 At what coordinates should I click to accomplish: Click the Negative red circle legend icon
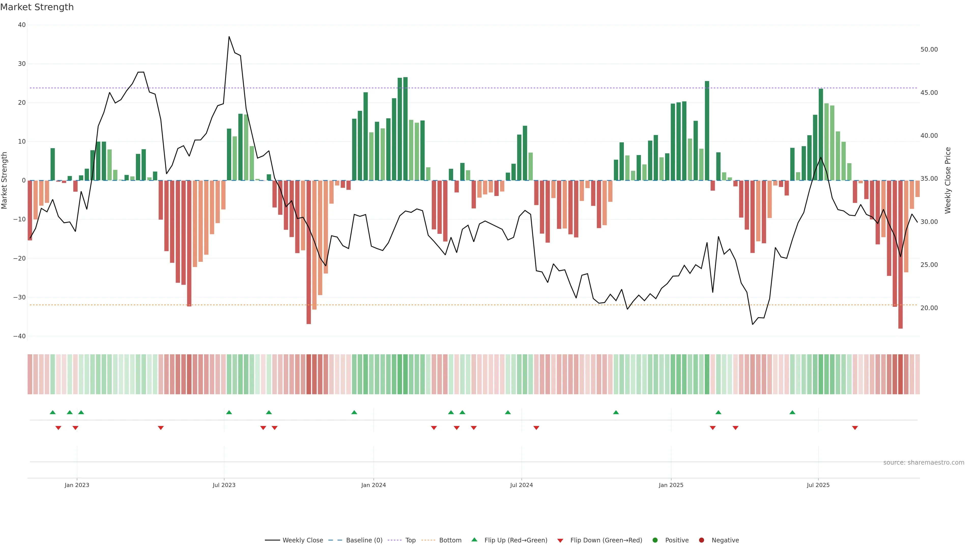(x=701, y=540)
